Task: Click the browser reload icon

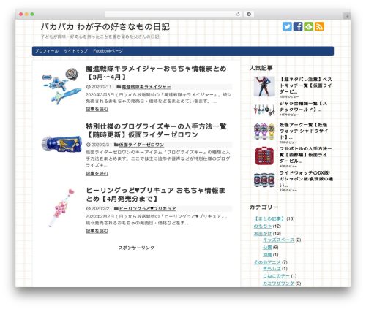Action: pyautogui.click(x=238, y=14)
